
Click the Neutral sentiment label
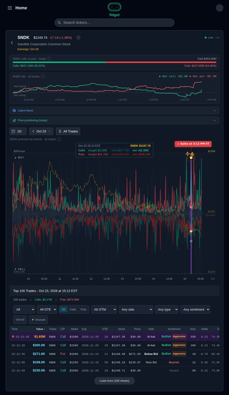coord(174,371)
